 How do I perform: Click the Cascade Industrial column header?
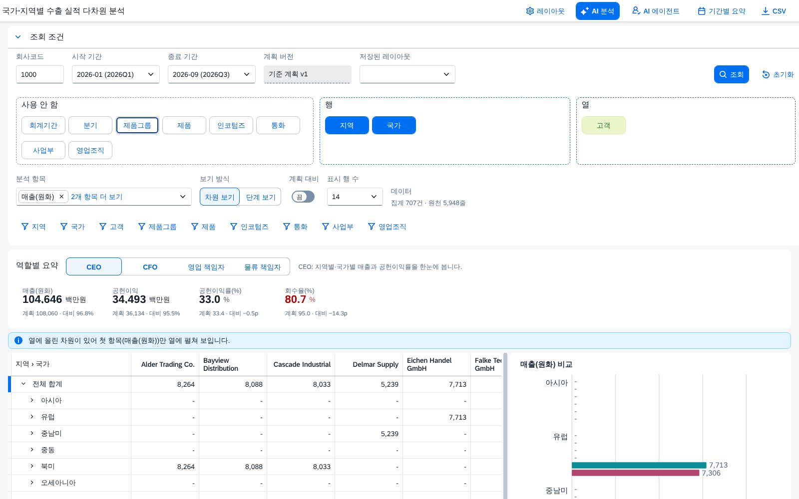pos(301,364)
